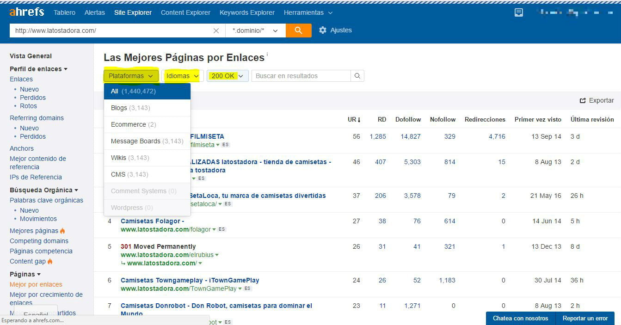This screenshot has width=621, height=325.
Task: Open the Keywords Explorer nav tab
Action: click(247, 12)
